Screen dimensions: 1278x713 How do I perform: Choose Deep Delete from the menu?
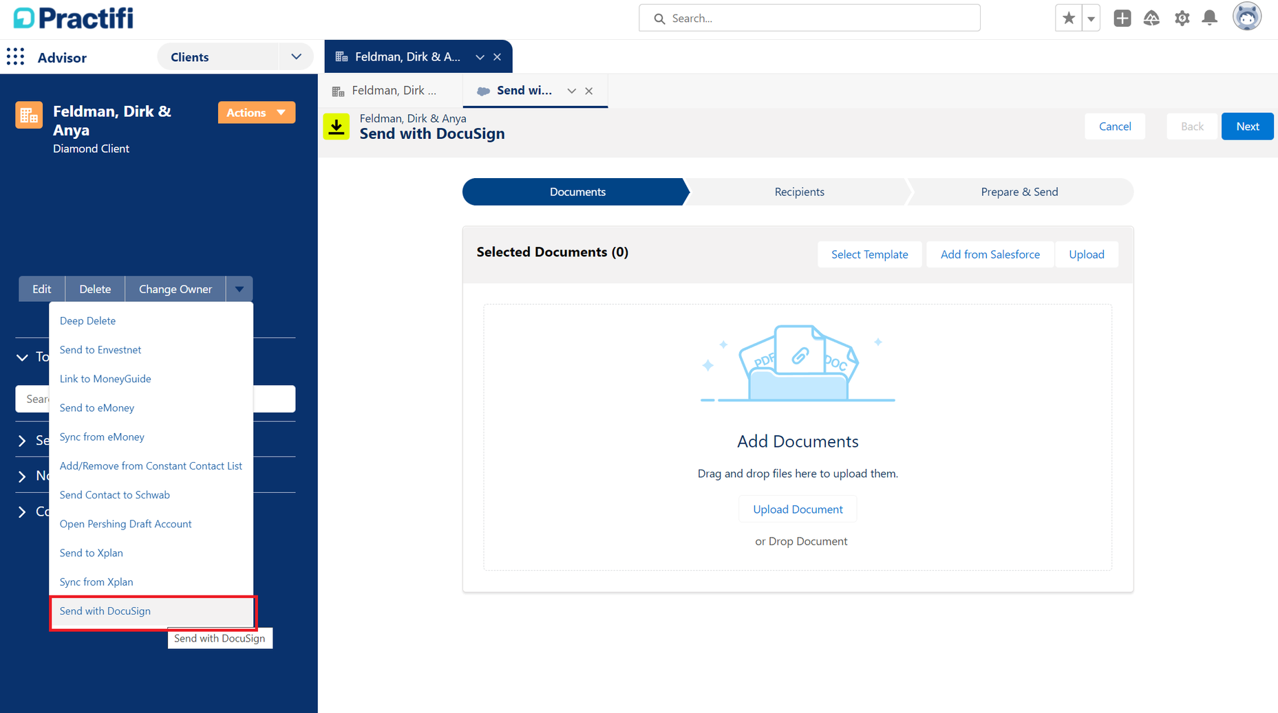[x=151, y=320]
